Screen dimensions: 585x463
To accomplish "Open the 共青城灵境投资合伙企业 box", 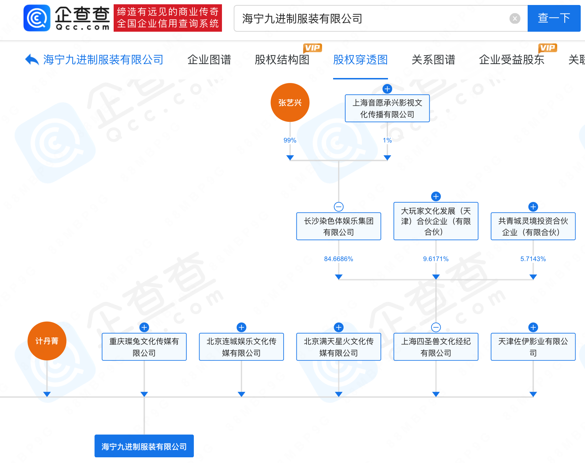I will 533,226.
